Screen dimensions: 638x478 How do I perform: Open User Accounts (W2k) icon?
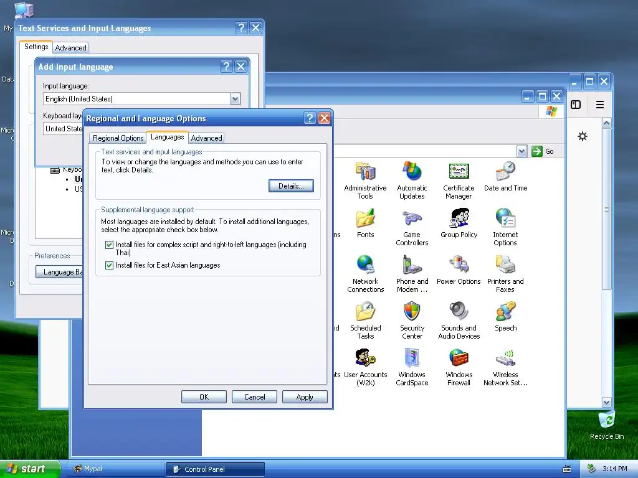point(365,358)
